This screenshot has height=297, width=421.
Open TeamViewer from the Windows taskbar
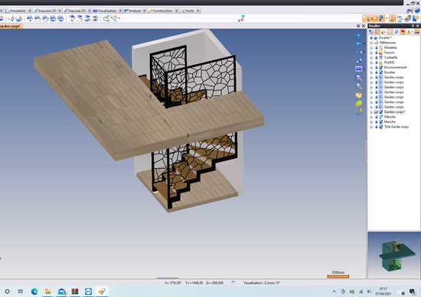click(x=88, y=291)
